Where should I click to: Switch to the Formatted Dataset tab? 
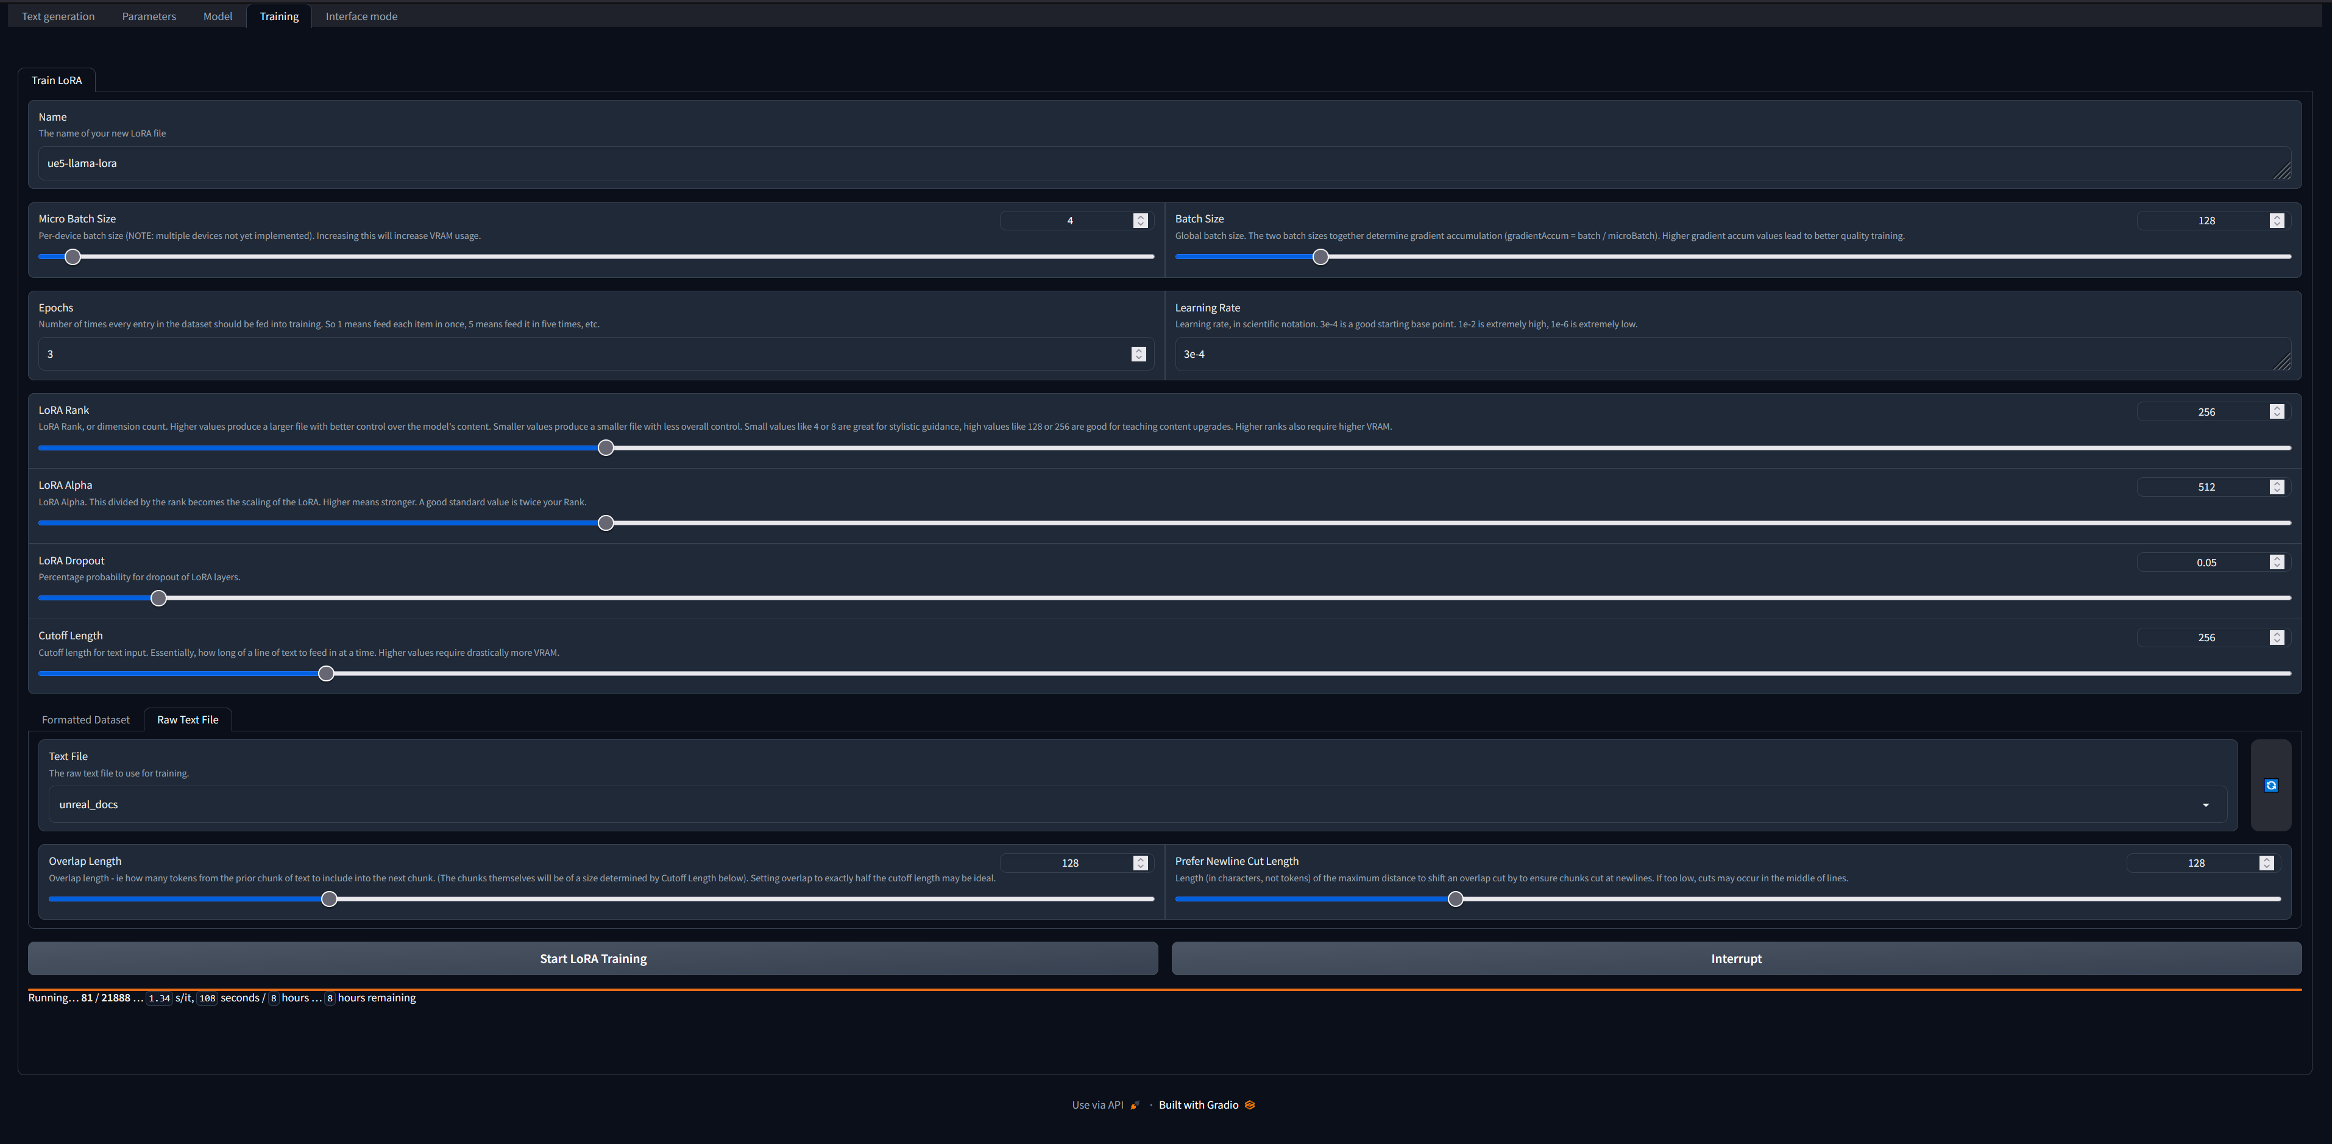click(x=86, y=720)
